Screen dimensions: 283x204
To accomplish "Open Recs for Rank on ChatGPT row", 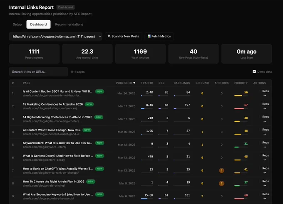I will click(x=266, y=170).
